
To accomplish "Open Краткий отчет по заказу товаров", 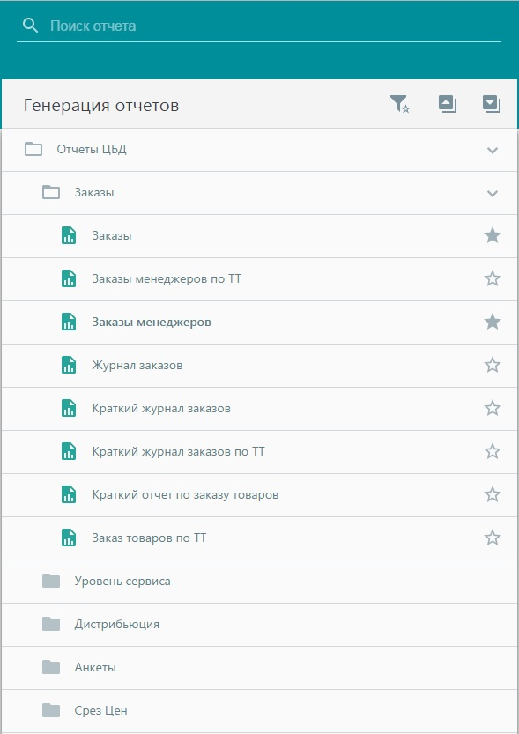I will click(260, 494).
